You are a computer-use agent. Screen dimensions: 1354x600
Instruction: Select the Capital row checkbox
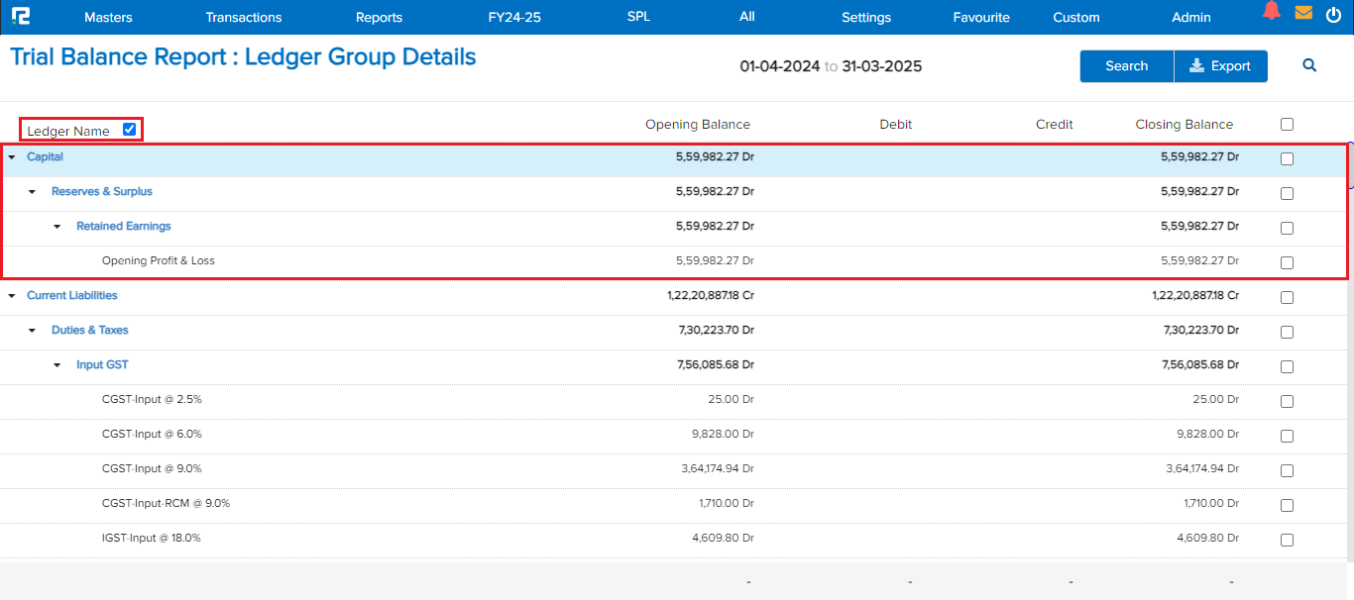click(x=1287, y=158)
